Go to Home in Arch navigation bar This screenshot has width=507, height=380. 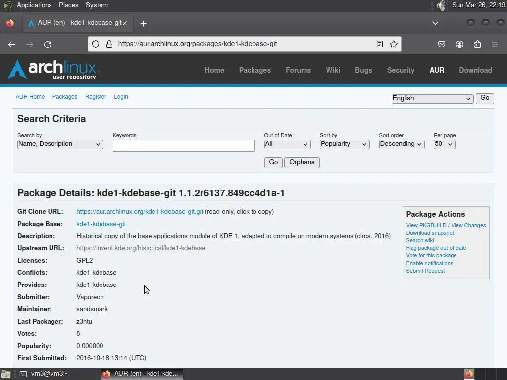point(214,70)
